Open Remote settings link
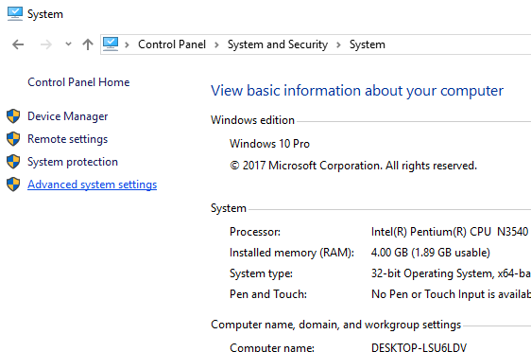This screenshot has width=531, height=352. pos(68,139)
